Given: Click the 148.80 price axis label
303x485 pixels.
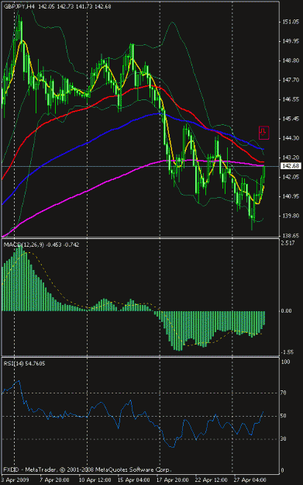Looking at the screenshot, I should [x=291, y=61].
